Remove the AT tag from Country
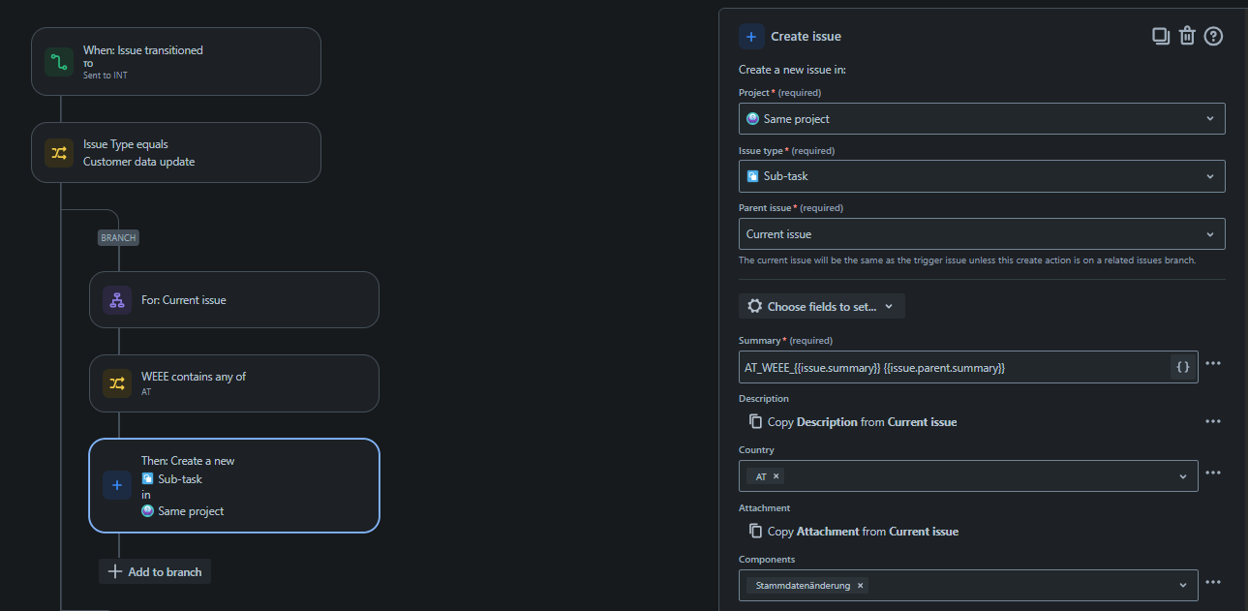Image resolution: width=1248 pixels, height=611 pixels. coord(776,476)
